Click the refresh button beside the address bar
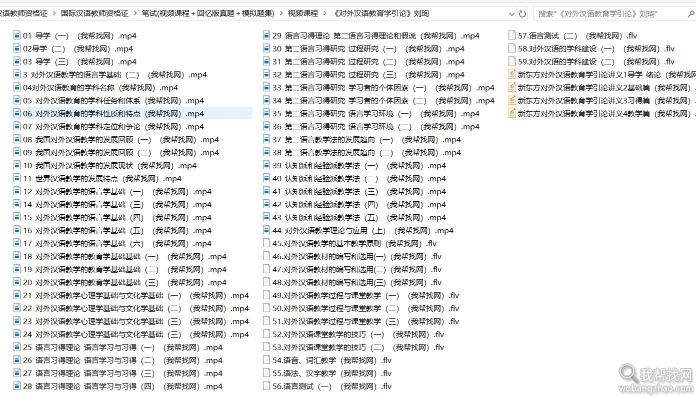This screenshot has width=696, height=398. coord(523,13)
